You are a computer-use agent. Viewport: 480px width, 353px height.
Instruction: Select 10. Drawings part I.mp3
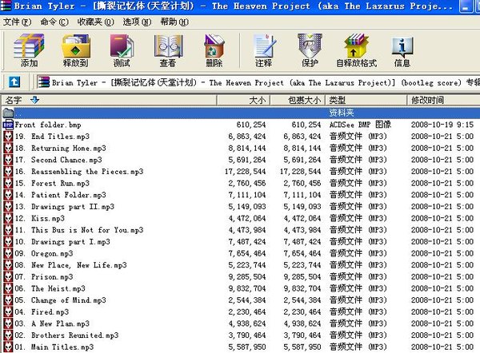tap(62, 242)
